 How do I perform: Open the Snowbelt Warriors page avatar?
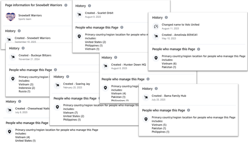tap(10, 17)
